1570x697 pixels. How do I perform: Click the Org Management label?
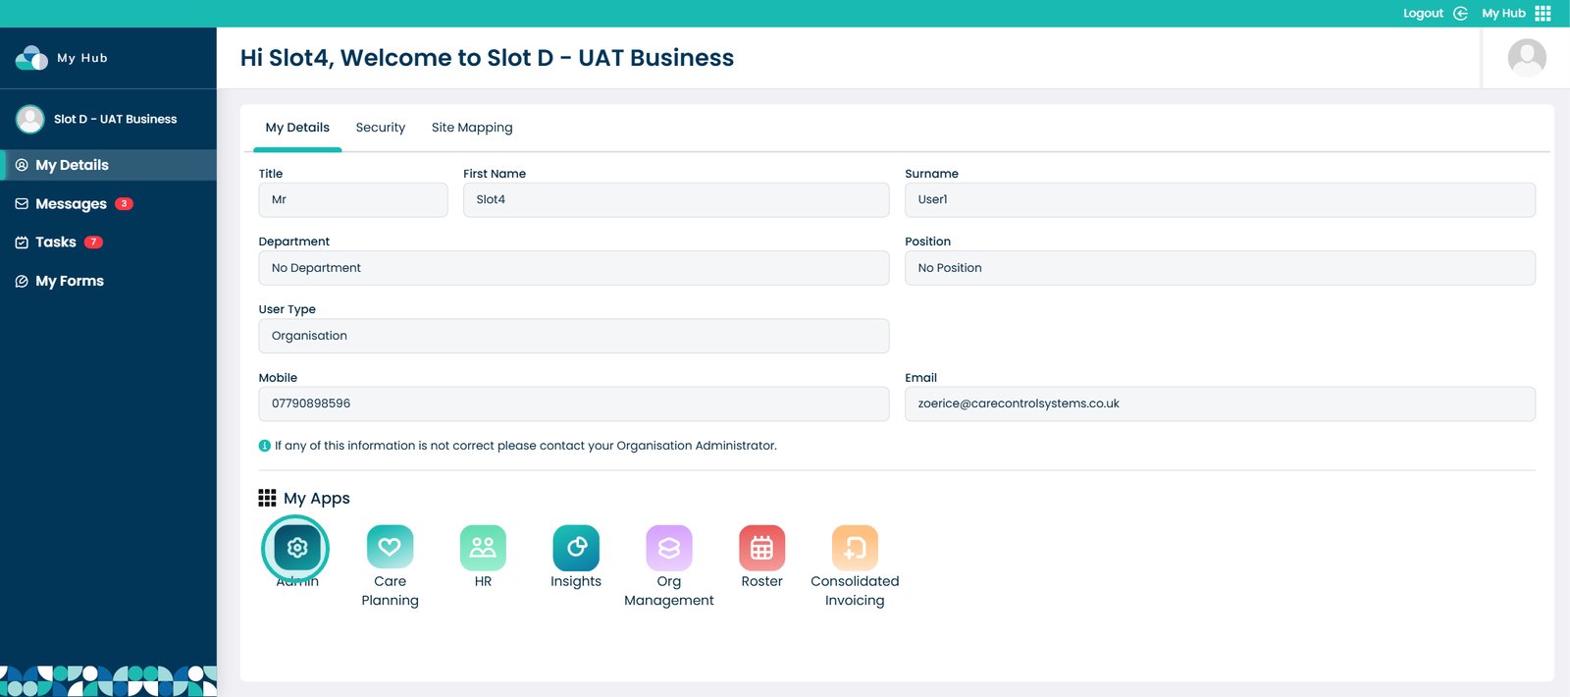[669, 591]
